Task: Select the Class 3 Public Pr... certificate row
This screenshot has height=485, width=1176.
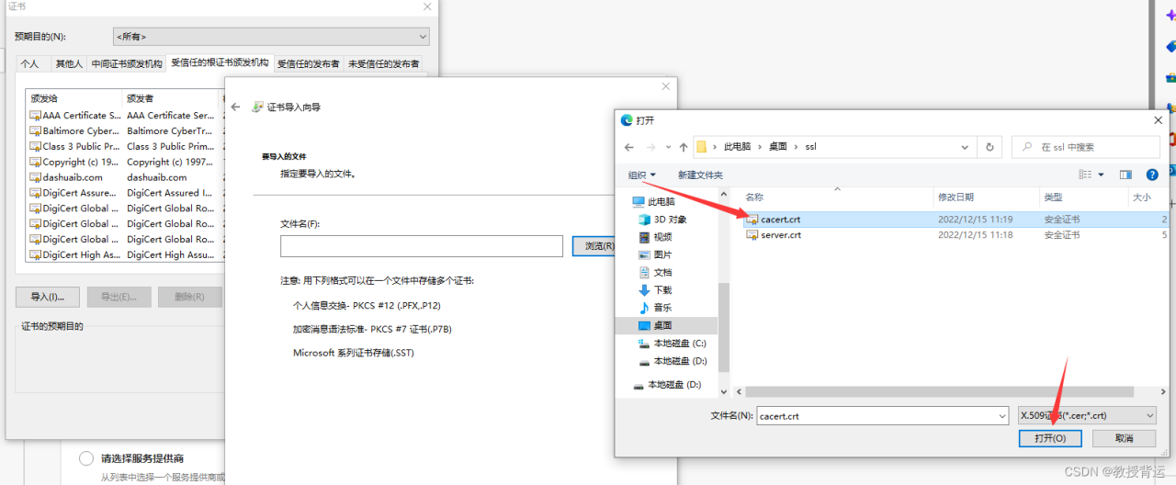Action: tap(124, 147)
